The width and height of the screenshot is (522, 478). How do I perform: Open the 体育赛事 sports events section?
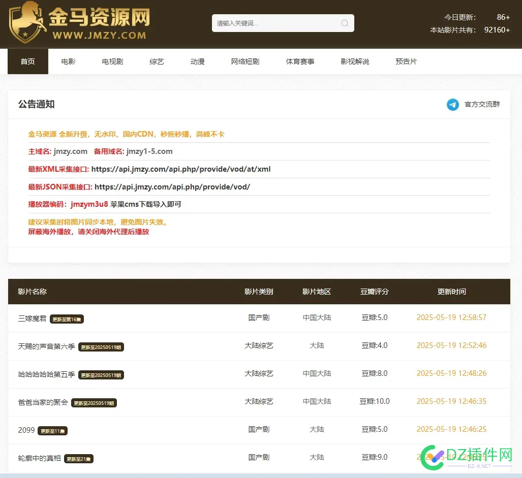[x=300, y=61]
